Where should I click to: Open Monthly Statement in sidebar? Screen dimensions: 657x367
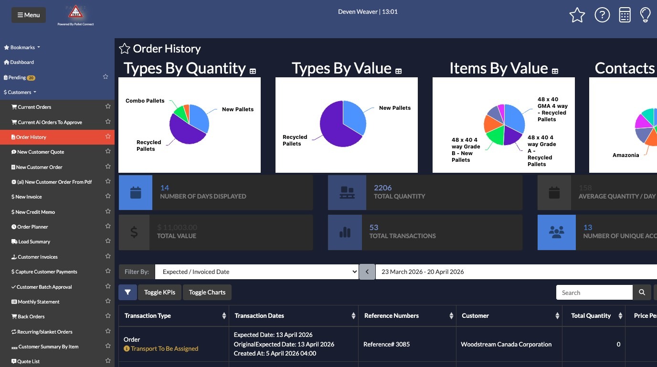pyautogui.click(x=36, y=302)
